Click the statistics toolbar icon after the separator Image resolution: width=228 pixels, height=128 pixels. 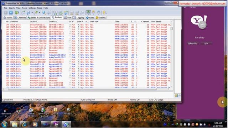55,13
